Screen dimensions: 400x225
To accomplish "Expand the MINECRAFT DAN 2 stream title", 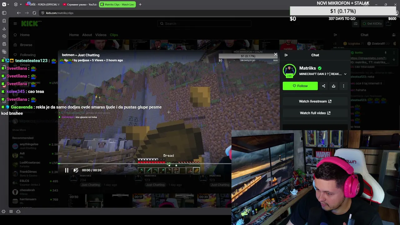I will coord(345,74).
